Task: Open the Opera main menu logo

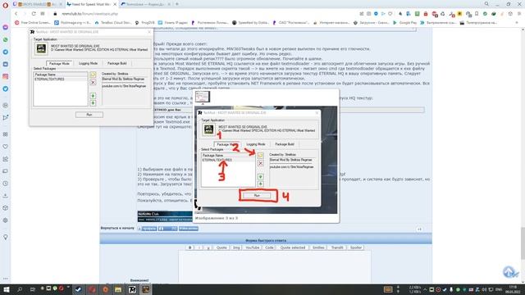Action: (x=6, y=5)
